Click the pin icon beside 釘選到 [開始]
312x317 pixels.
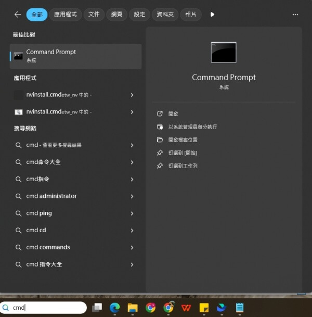pos(160,153)
